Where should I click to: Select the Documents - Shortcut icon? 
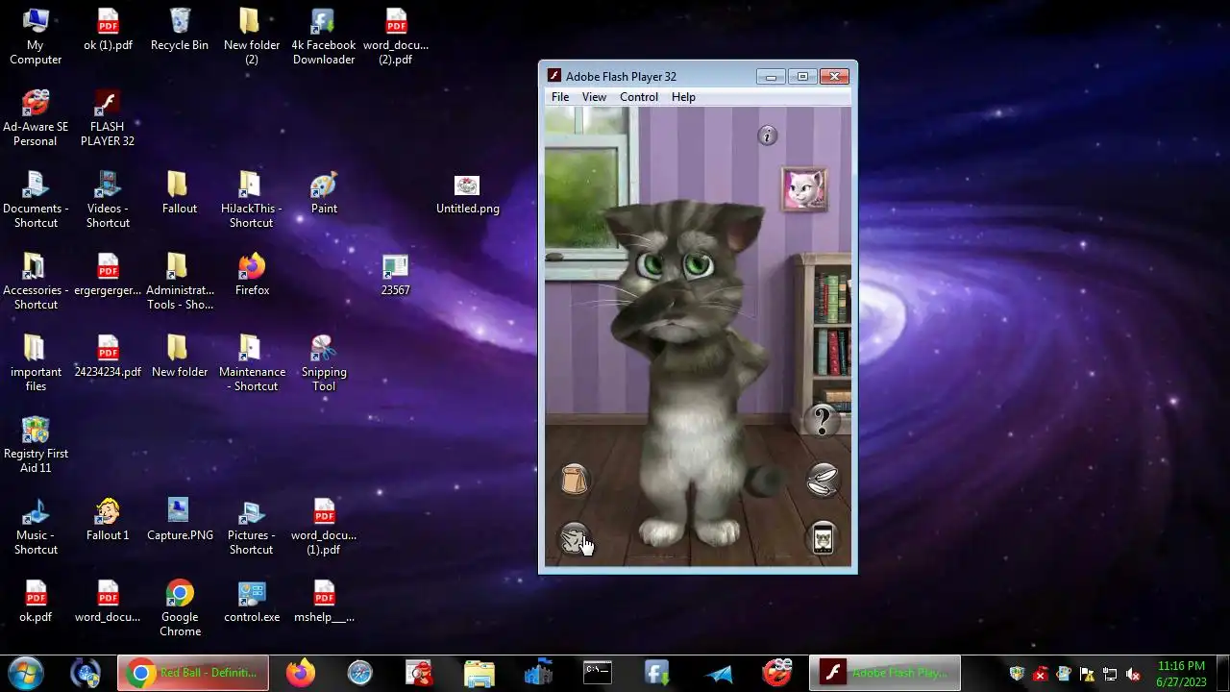(36, 200)
